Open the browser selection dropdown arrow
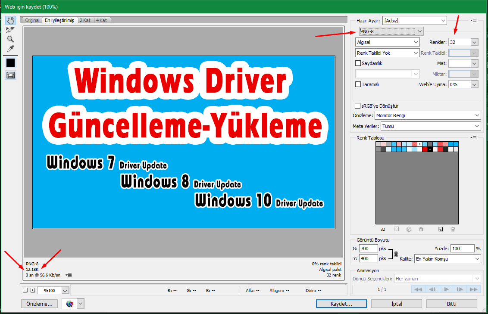488x314 pixels. pyautogui.click(x=80, y=304)
